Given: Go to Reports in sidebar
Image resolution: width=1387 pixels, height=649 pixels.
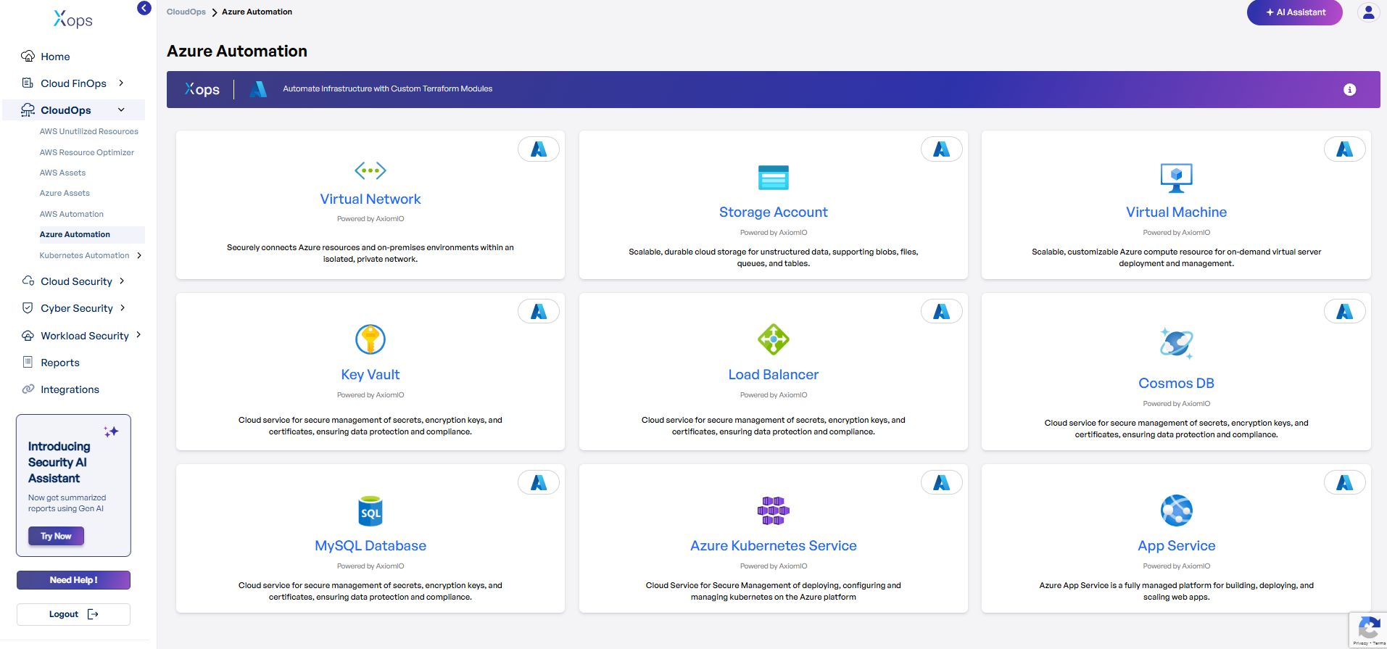Looking at the screenshot, I should click(60, 363).
